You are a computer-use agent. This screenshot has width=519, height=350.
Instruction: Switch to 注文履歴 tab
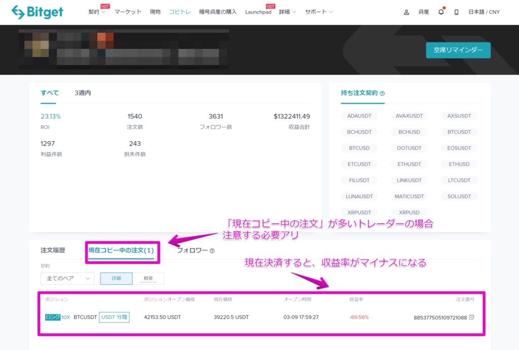(x=53, y=250)
